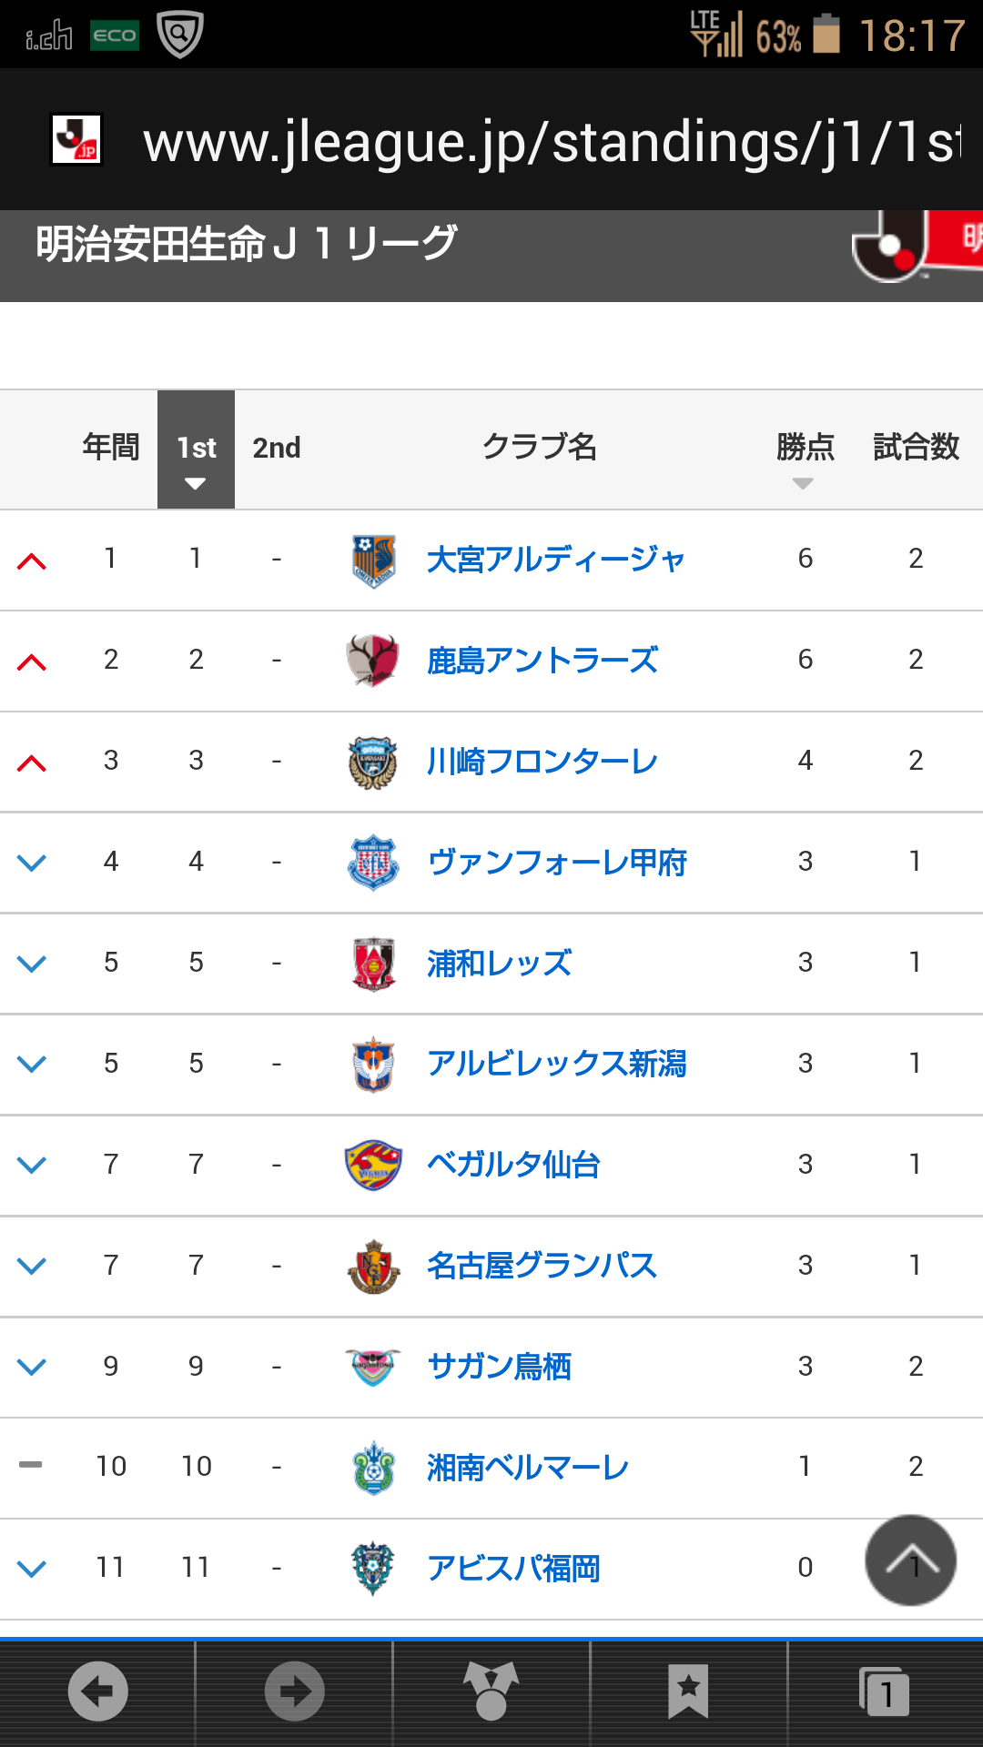
Task: Open the tabs counter icon
Action: click(885, 1692)
